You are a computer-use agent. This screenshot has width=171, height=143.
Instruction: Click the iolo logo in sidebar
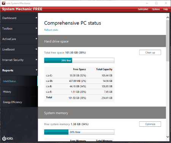click(8, 138)
